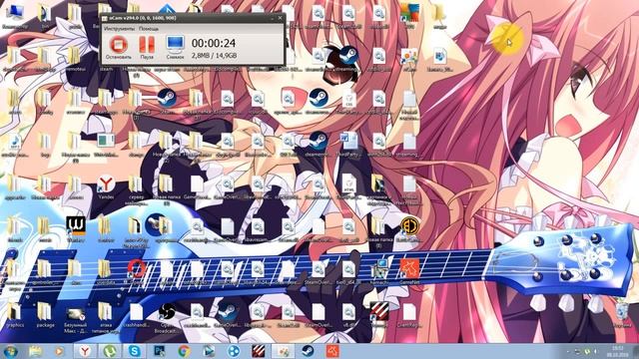Viewport: 639px width, 359px height.
Task: Select the AVG shortcut on the desktop
Action: pyautogui.click(x=409, y=16)
